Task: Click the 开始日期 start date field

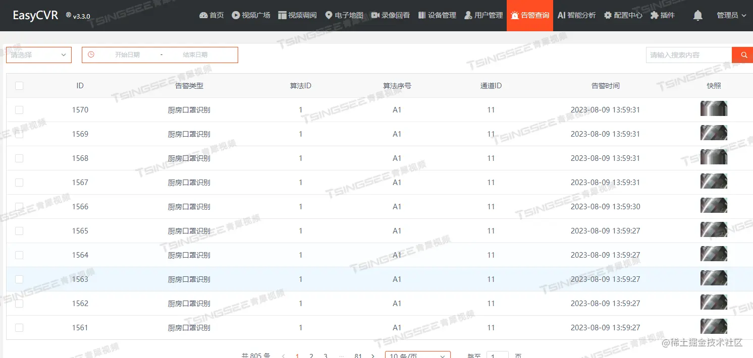Action: [x=127, y=55]
